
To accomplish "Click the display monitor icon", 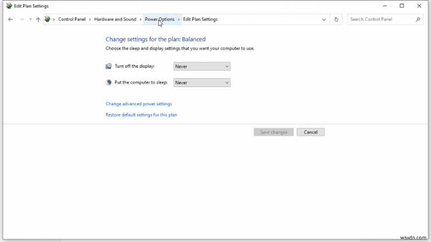I will coord(109,66).
